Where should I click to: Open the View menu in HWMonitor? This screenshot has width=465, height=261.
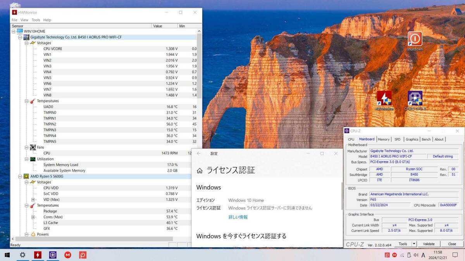pyautogui.click(x=24, y=20)
